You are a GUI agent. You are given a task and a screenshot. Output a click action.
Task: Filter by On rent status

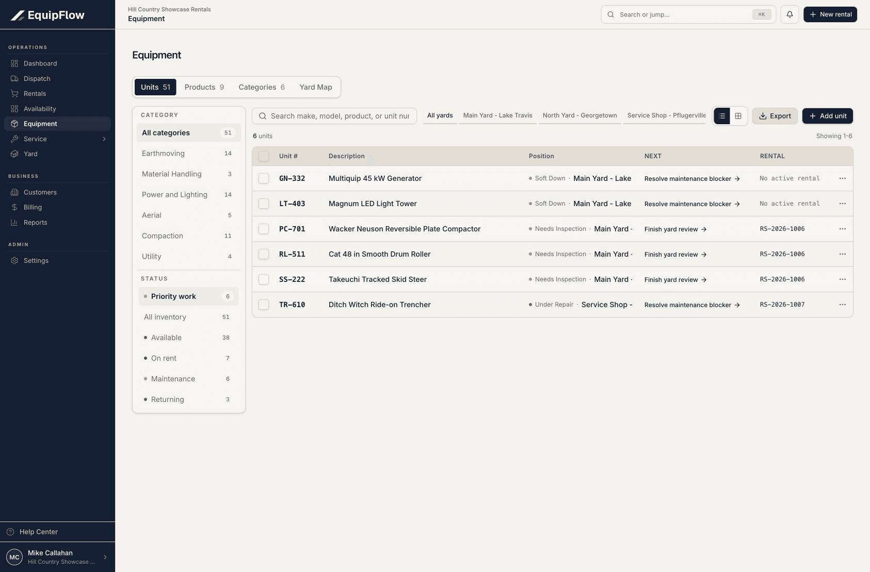[x=189, y=358]
